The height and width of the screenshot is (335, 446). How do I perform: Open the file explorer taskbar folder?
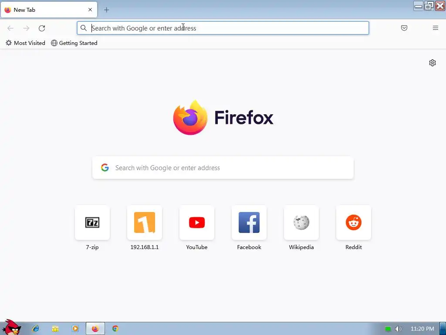pyautogui.click(x=55, y=329)
